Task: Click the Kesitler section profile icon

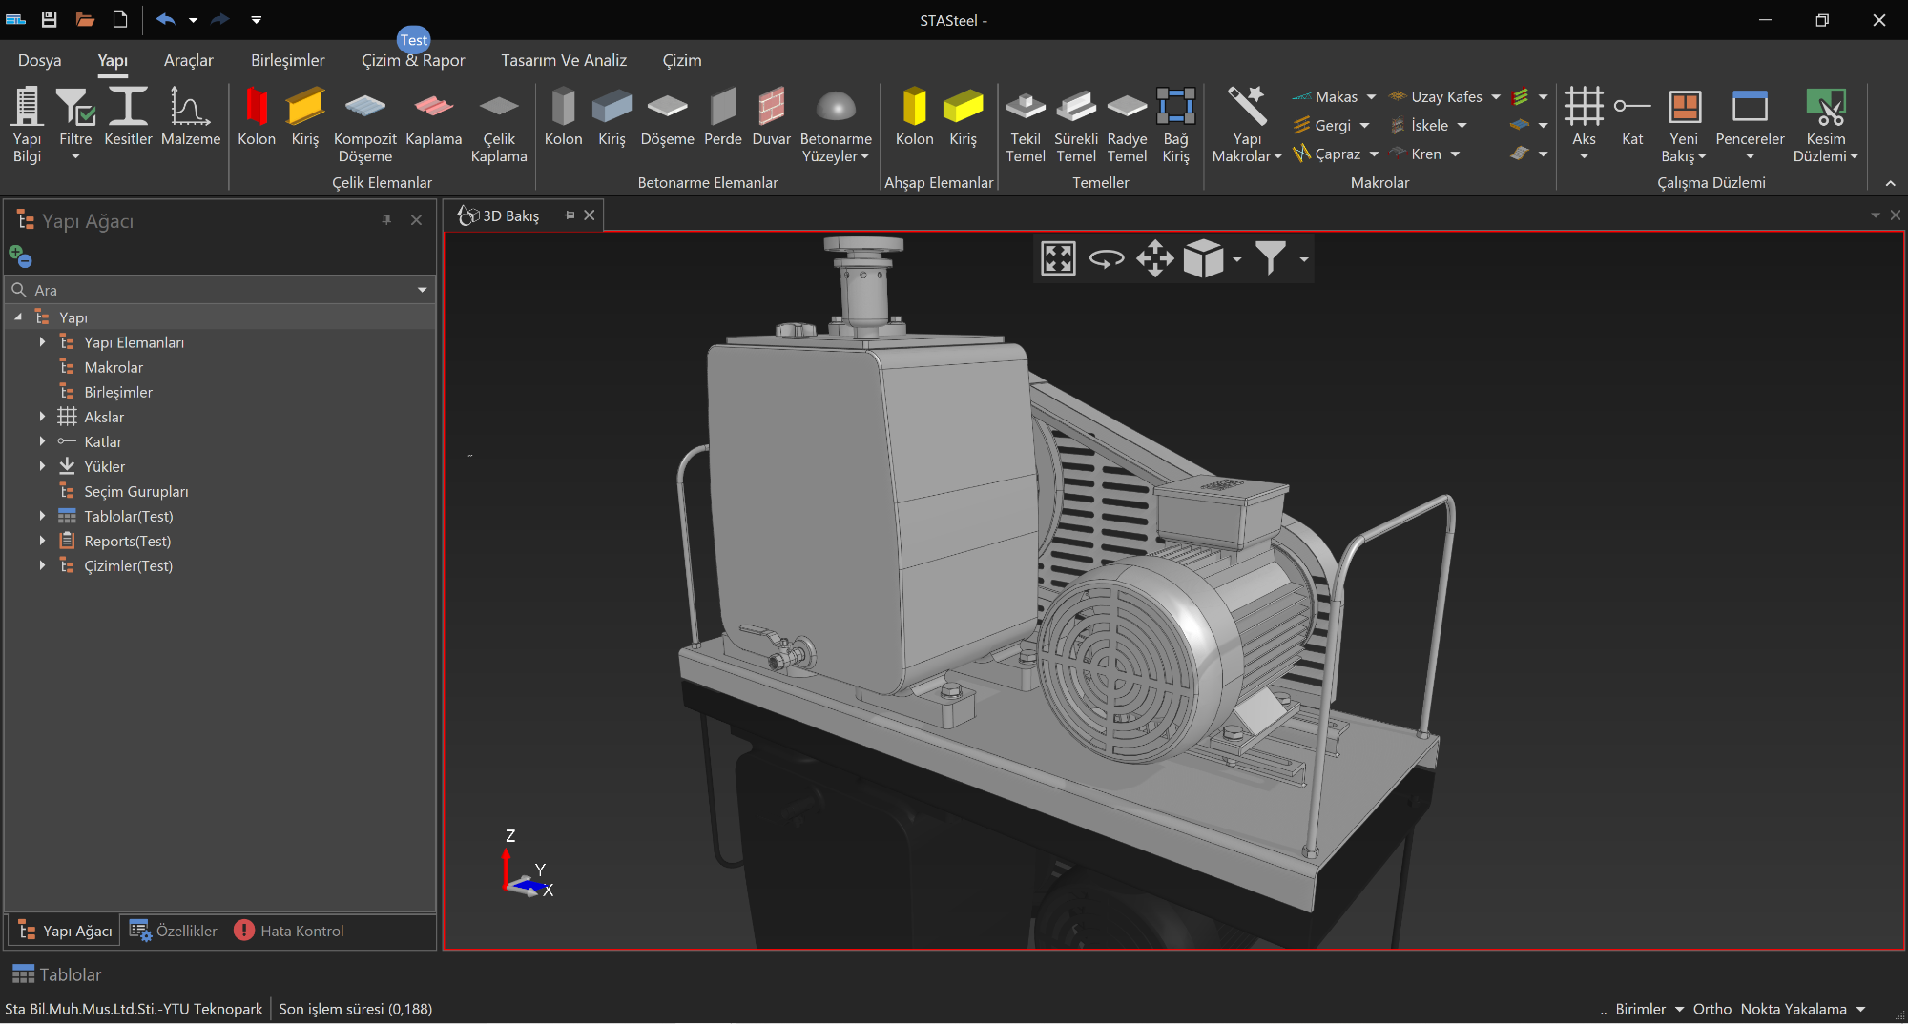Action: pyautogui.click(x=128, y=108)
